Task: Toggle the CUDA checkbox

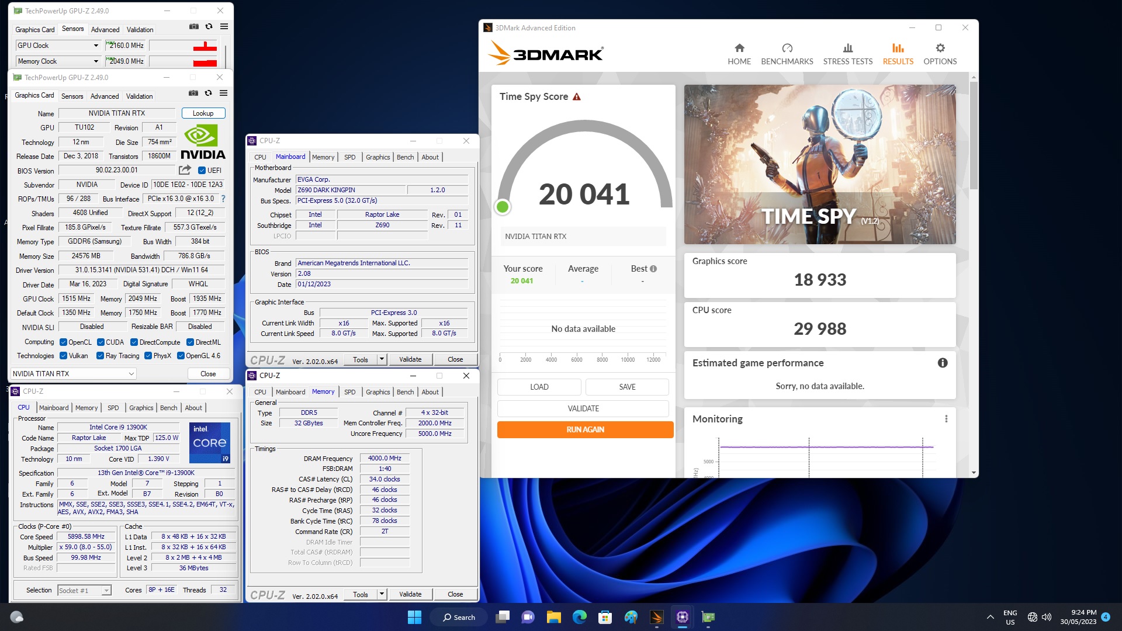Action: tap(101, 342)
